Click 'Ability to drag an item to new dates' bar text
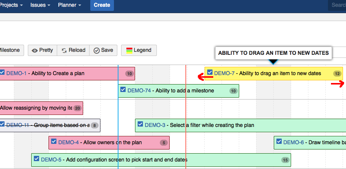346x169 pixels. click(280, 73)
